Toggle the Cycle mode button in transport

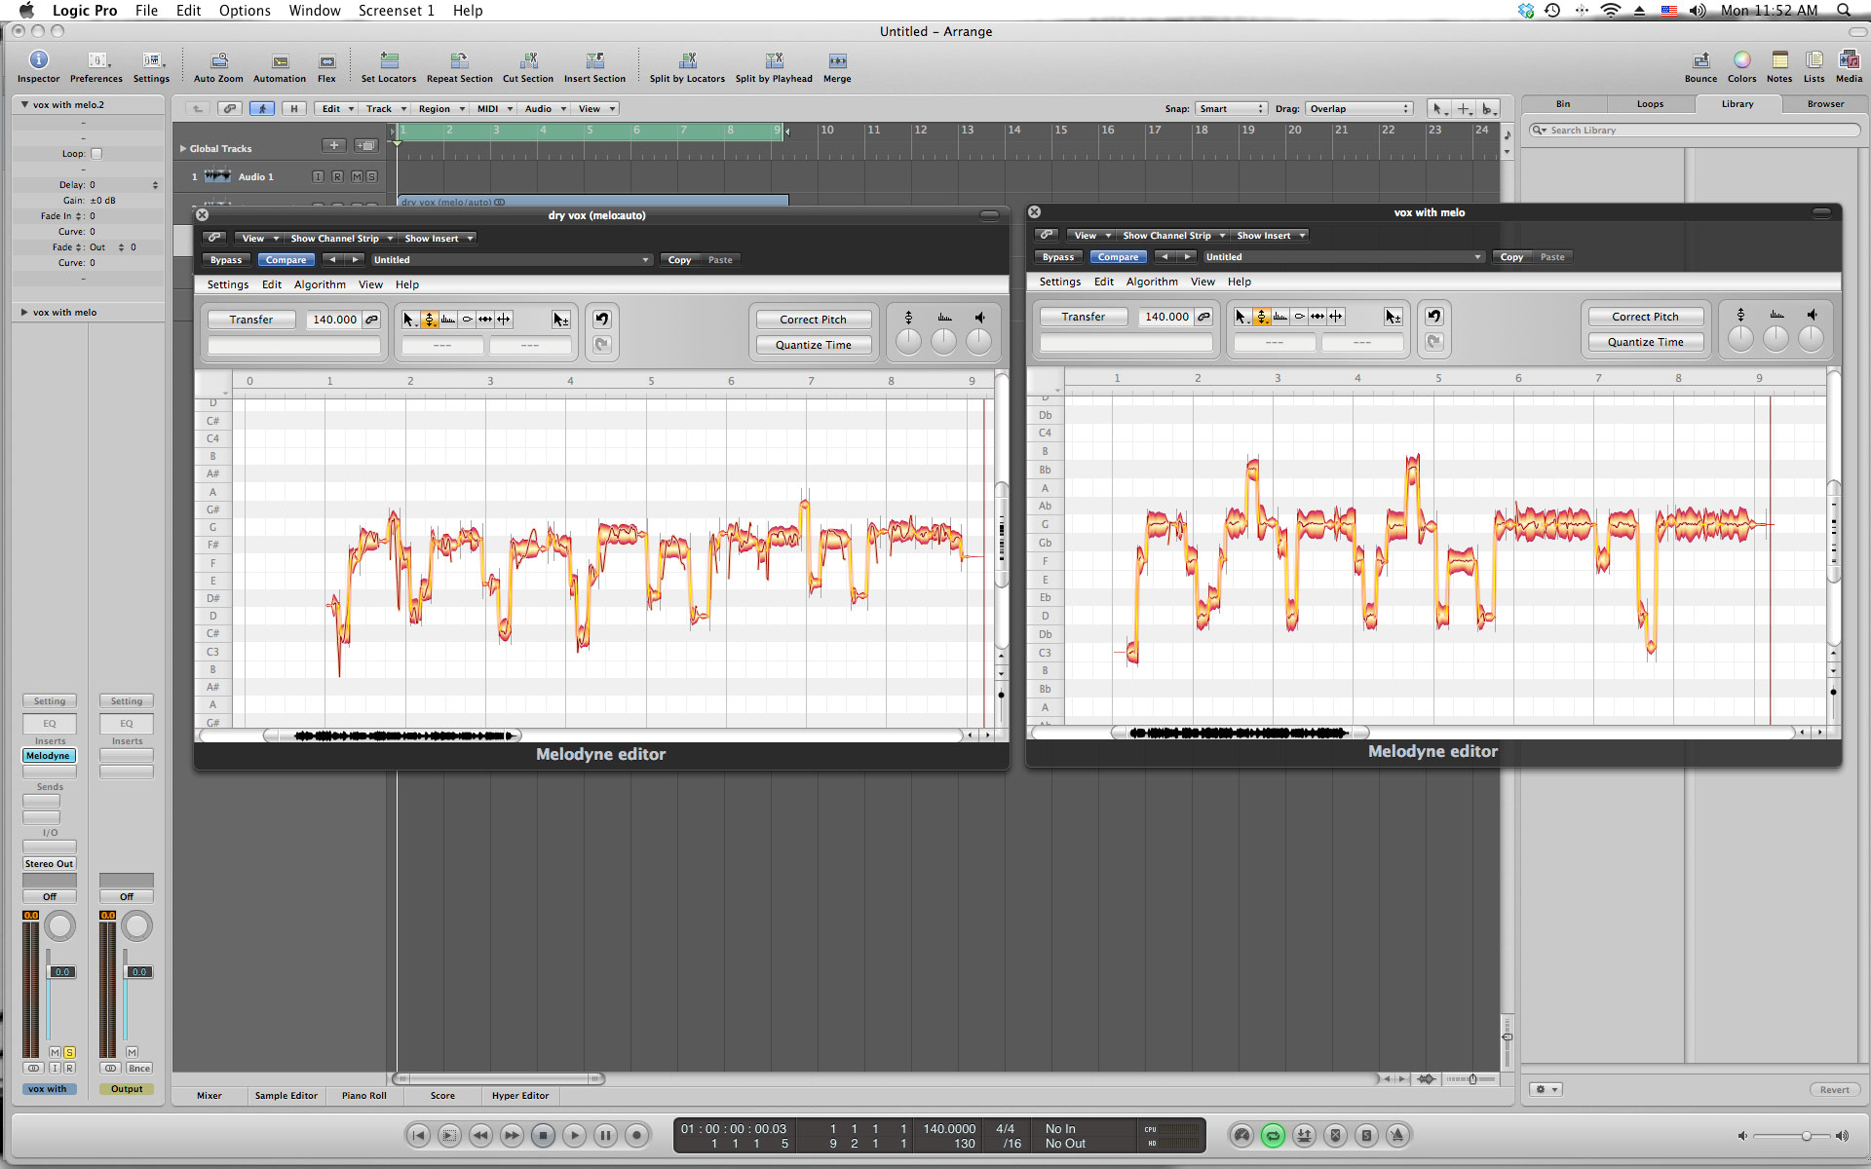point(1273,1135)
